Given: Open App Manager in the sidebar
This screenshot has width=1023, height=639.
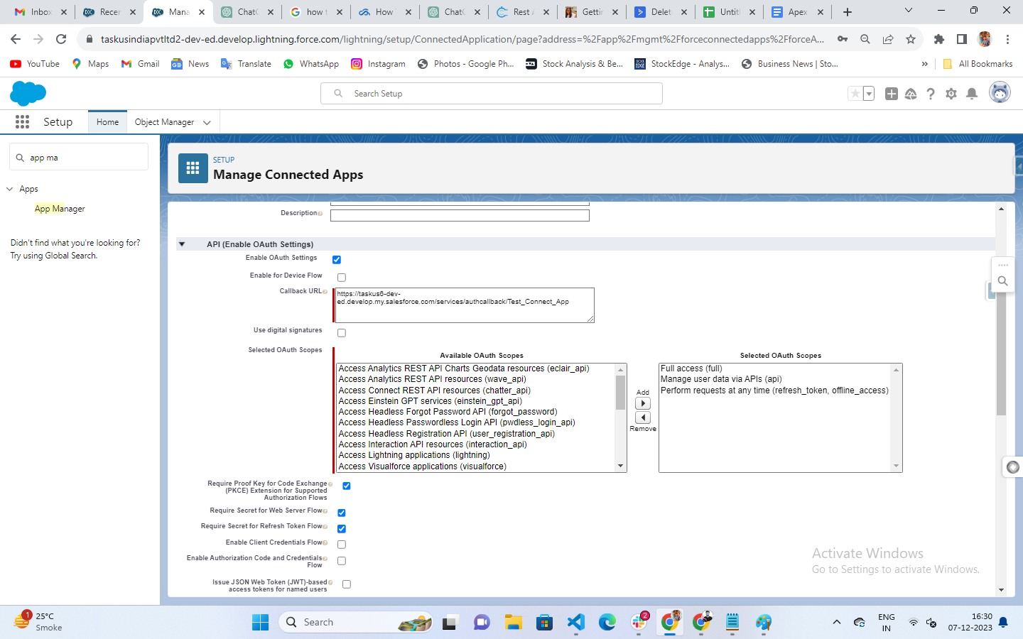Looking at the screenshot, I should 60,209.
